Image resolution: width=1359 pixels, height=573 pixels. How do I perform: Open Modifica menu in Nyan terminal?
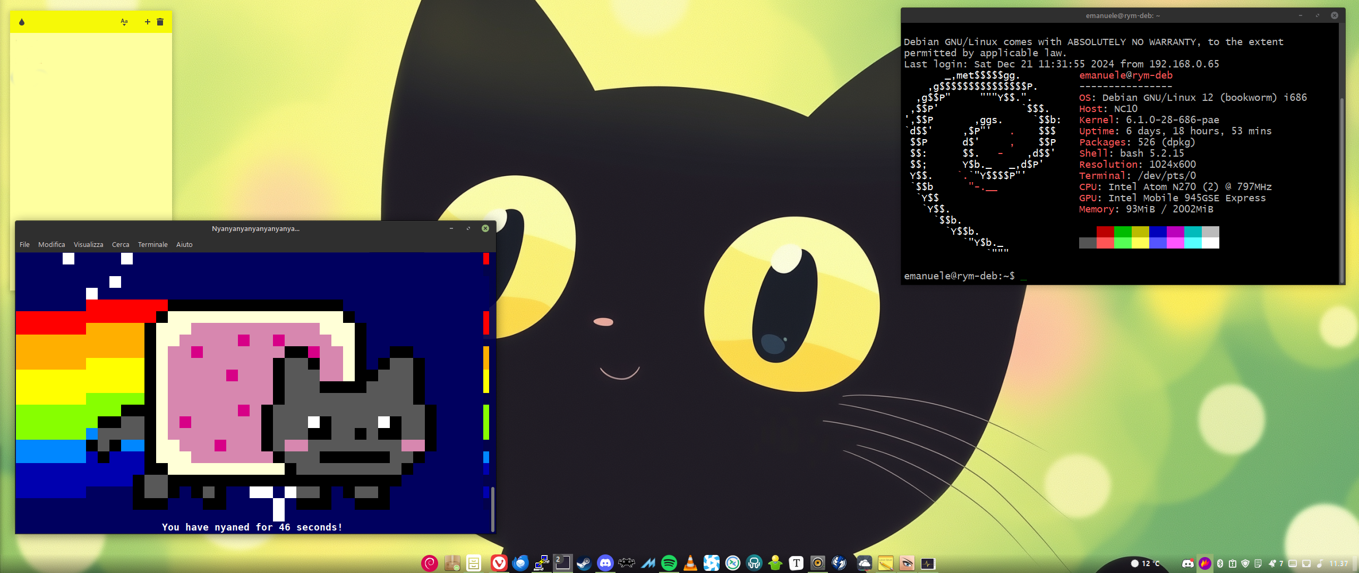coord(52,244)
